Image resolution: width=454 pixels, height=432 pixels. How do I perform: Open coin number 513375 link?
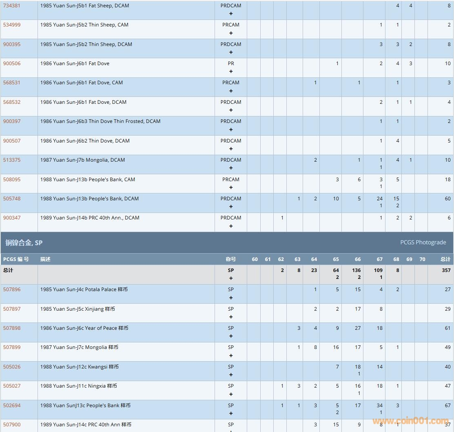[x=12, y=160]
